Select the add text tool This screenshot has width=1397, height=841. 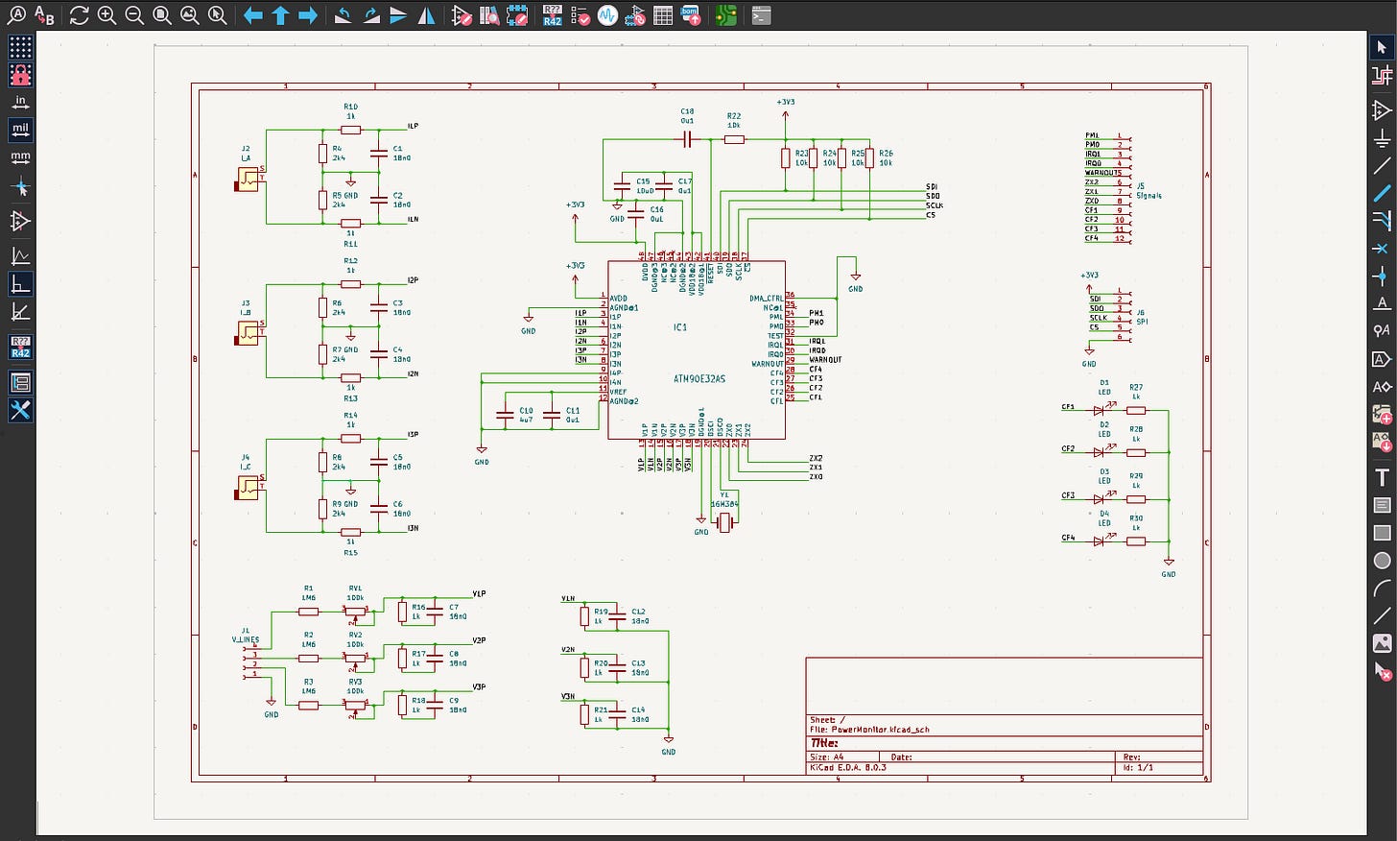[1382, 477]
